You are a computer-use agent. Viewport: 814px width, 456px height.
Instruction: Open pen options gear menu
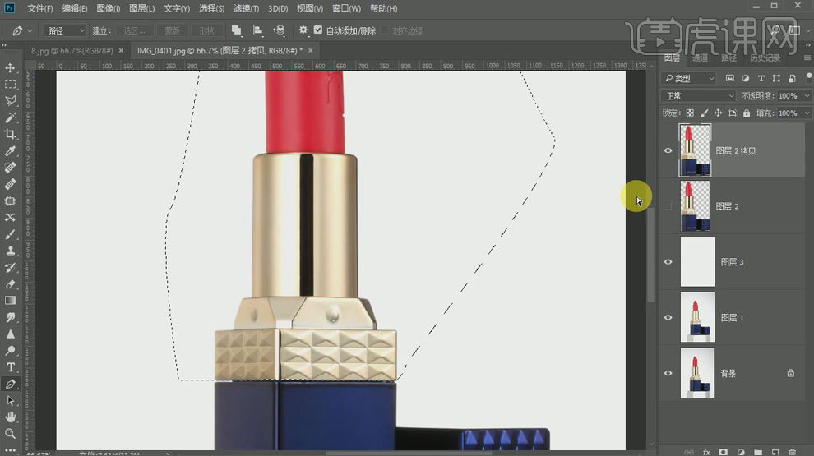pos(303,30)
